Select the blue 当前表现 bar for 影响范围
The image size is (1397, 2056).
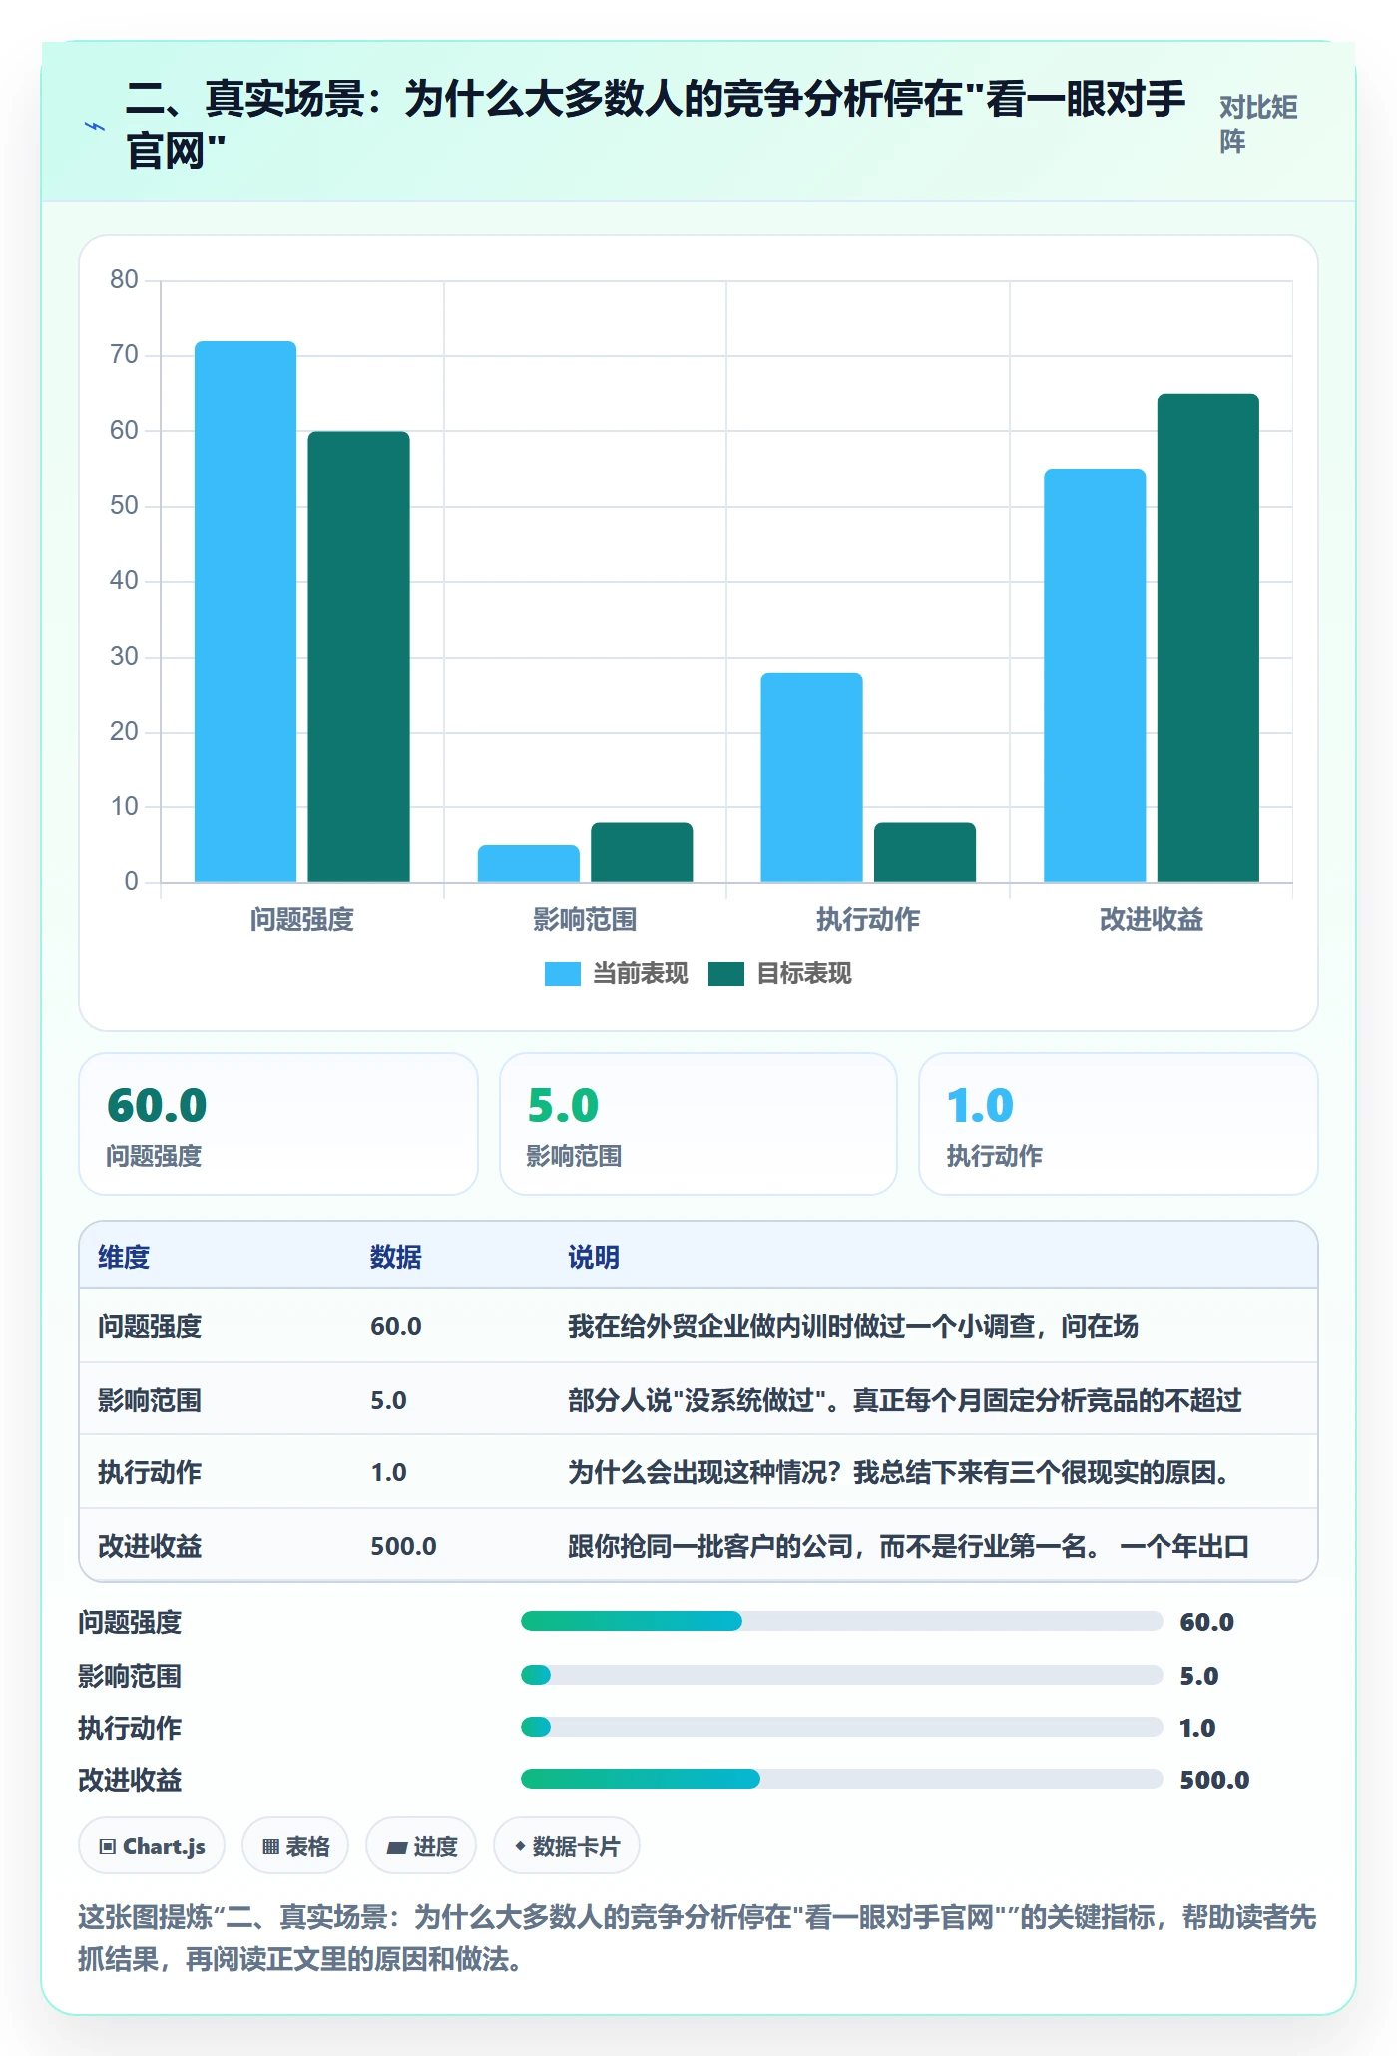tap(529, 863)
